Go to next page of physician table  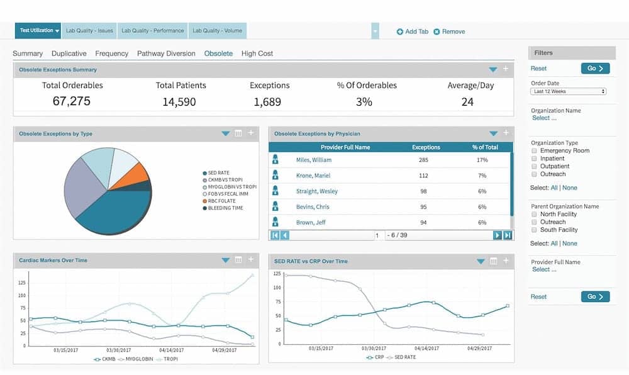pyautogui.click(x=497, y=235)
